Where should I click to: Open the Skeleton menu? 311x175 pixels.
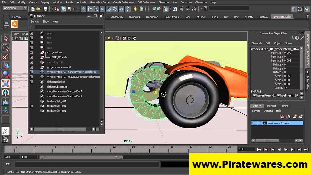click(x=164, y=2)
